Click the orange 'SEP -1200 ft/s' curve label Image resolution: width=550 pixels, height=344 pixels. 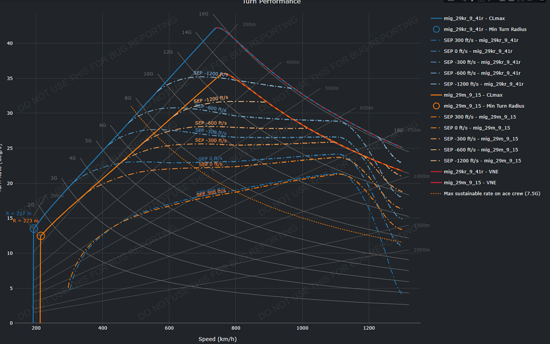coord(211,99)
